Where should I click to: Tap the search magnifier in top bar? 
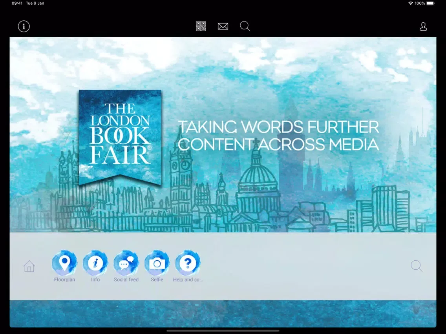point(245,26)
